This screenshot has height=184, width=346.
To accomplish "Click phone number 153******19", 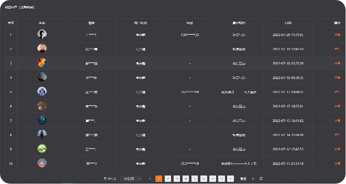I will pyautogui.click(x=189, y=164).
